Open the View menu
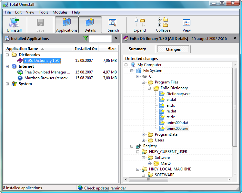This screenshot has width=242, height=193. click(30, 12)
